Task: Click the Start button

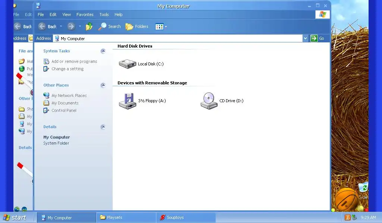Action: [15, 217]
